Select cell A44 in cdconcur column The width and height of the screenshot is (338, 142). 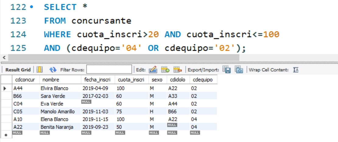point(26,88)
